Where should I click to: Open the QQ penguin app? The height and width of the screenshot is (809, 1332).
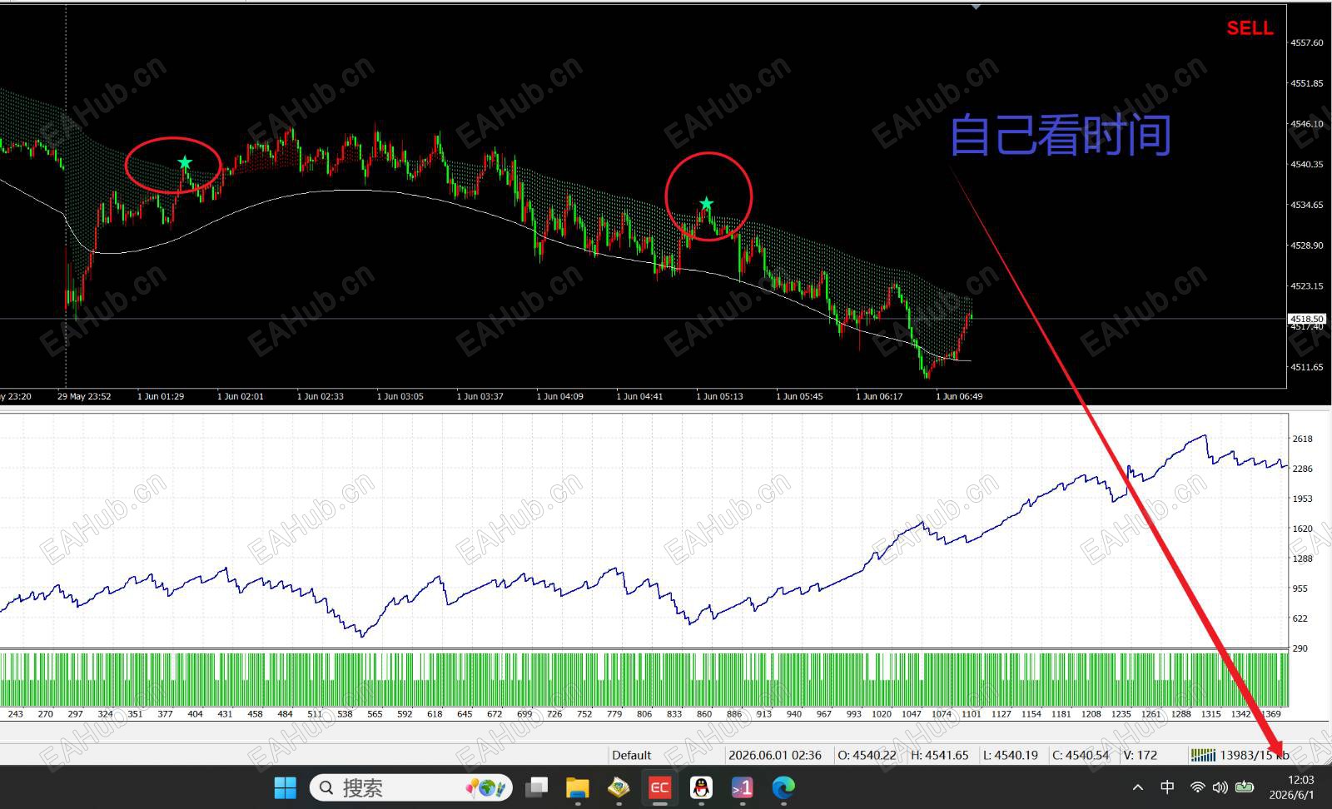pyautogui.click(x=701, y=787)
